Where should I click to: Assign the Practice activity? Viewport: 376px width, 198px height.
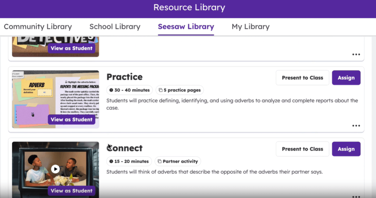[x=346, y=78]
